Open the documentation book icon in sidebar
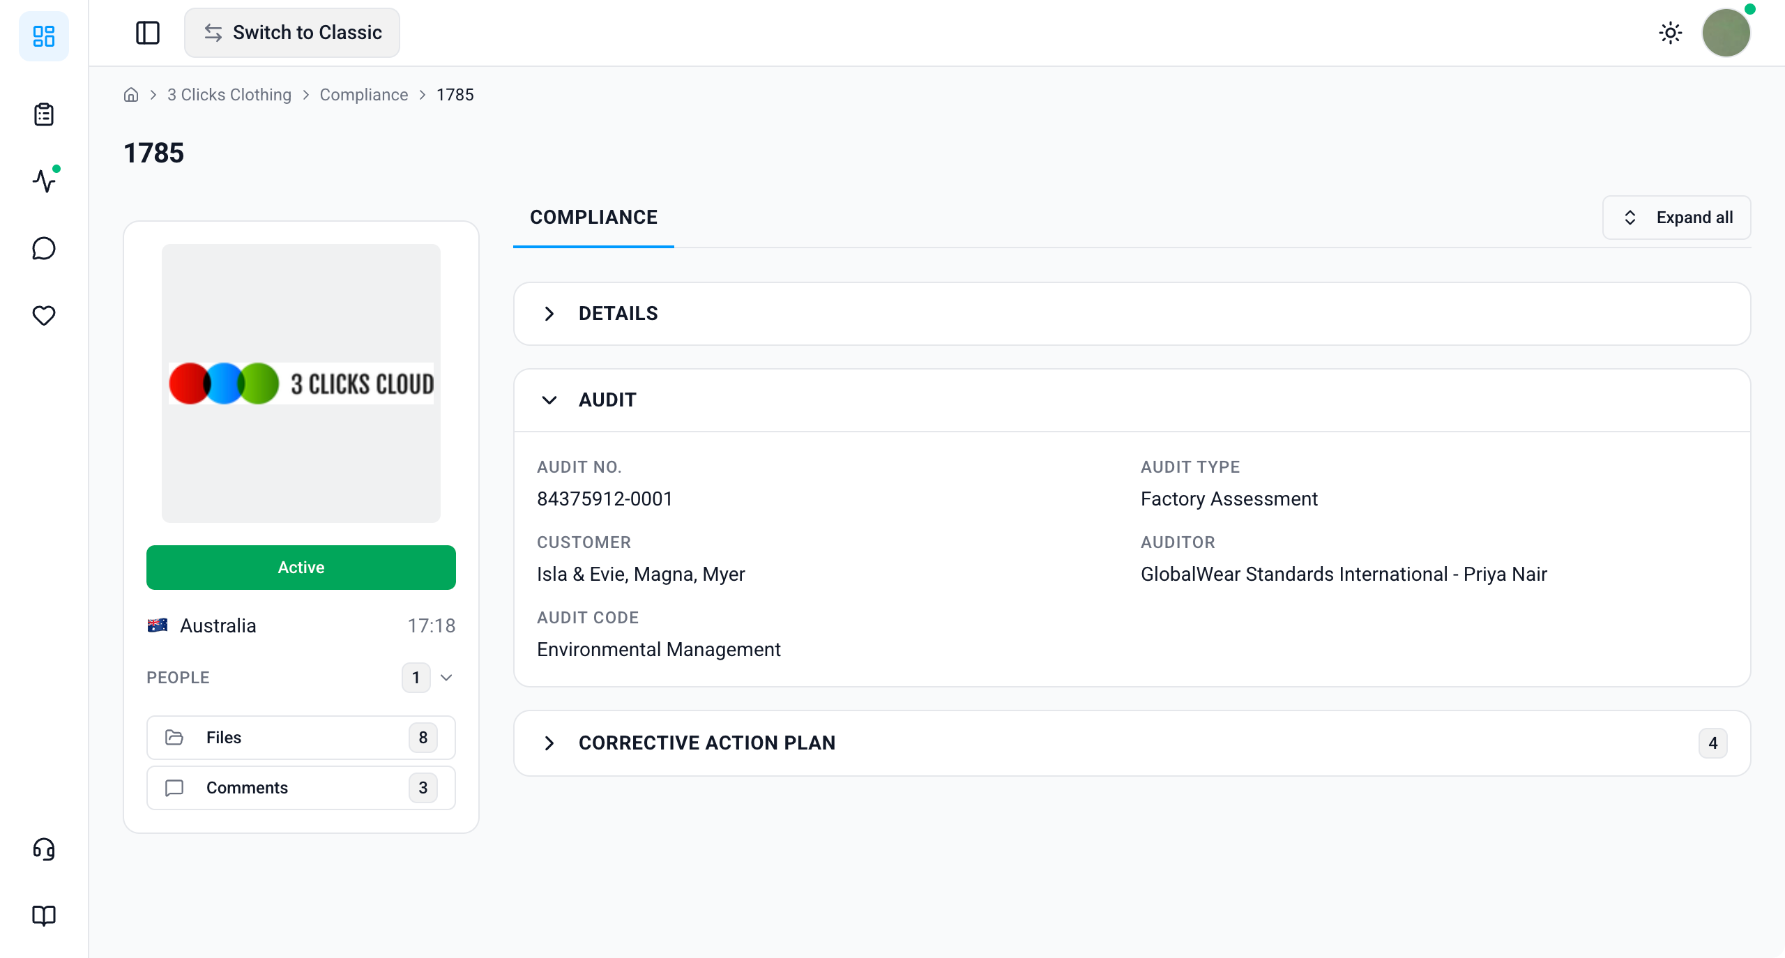The height and width of the screenshot is (958, 1785). coord(44,915)
